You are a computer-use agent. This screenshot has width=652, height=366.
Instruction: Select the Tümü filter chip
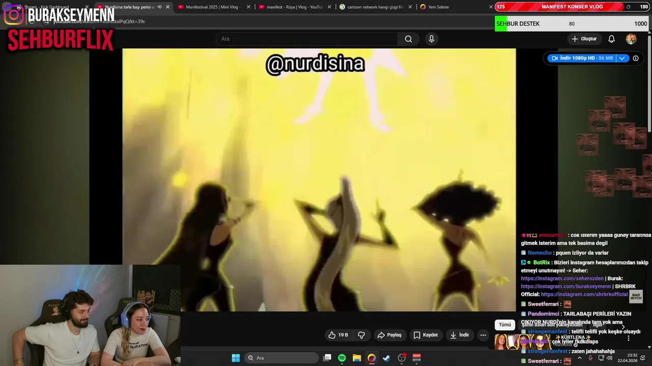504,325
